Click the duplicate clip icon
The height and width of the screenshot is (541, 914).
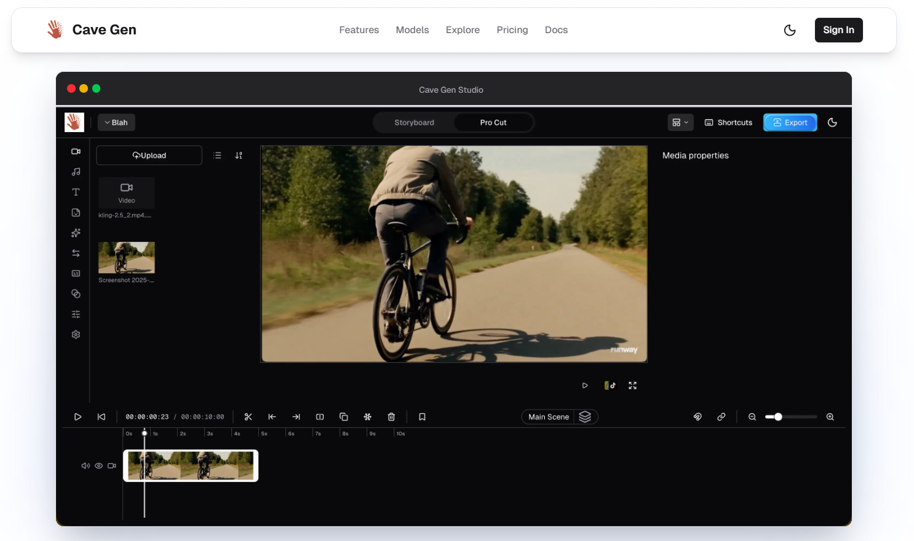344,417
